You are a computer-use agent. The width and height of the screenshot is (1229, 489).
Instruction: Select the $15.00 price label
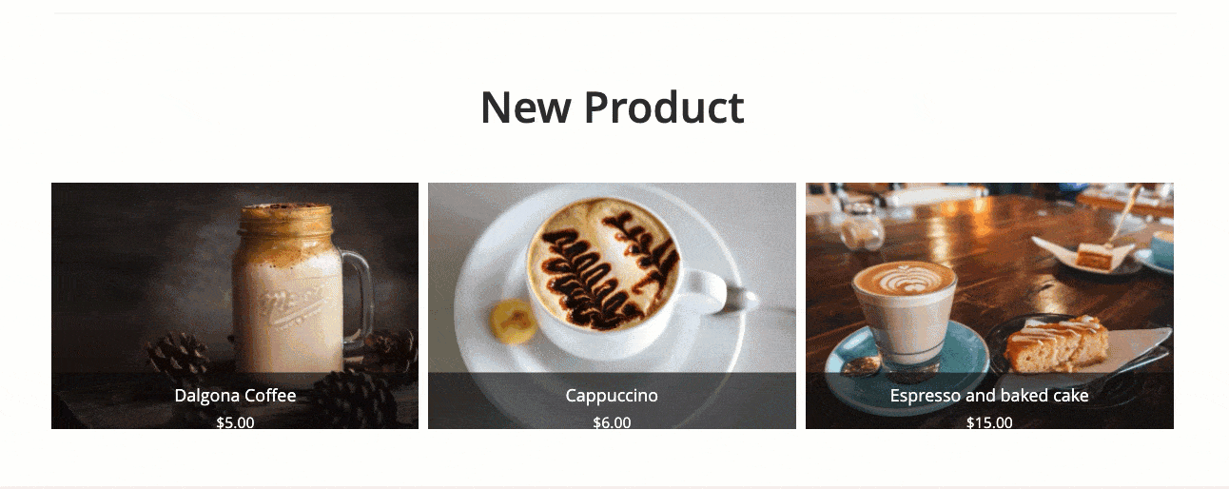click(989, 422)
